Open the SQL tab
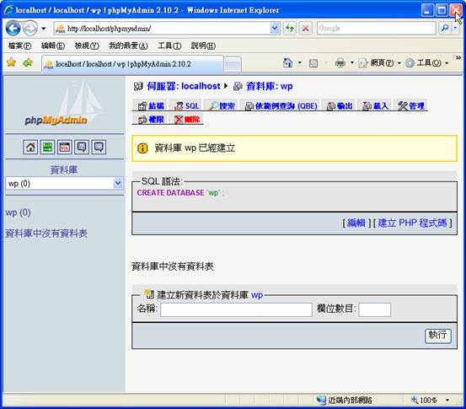Image resolution: width=466 pixels, height=409 pixels. (187, 105)
